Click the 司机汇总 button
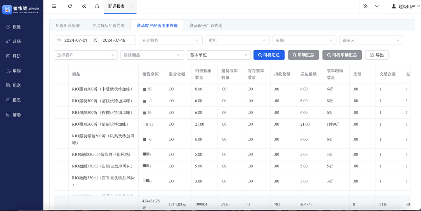This screenshot has height=211, width=421. (269, 55)
